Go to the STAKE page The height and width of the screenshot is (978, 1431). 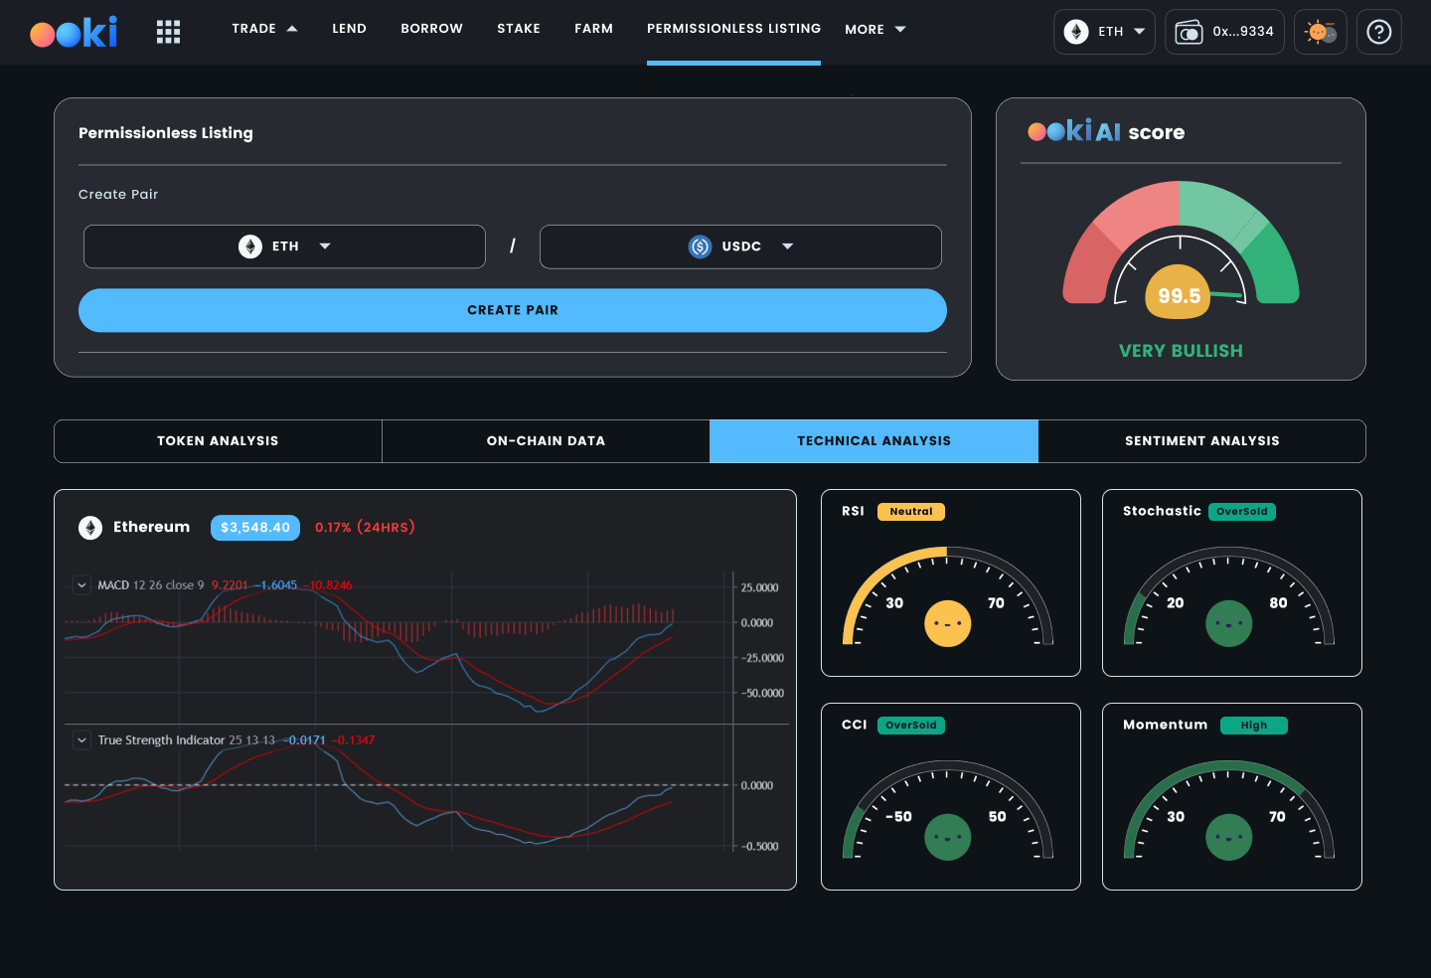point(519,29)
